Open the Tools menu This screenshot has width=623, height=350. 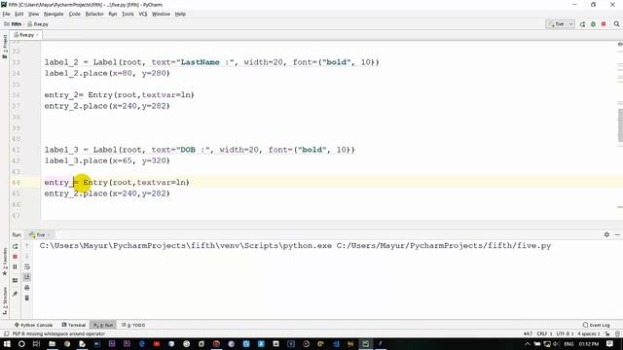click(128, 14)
